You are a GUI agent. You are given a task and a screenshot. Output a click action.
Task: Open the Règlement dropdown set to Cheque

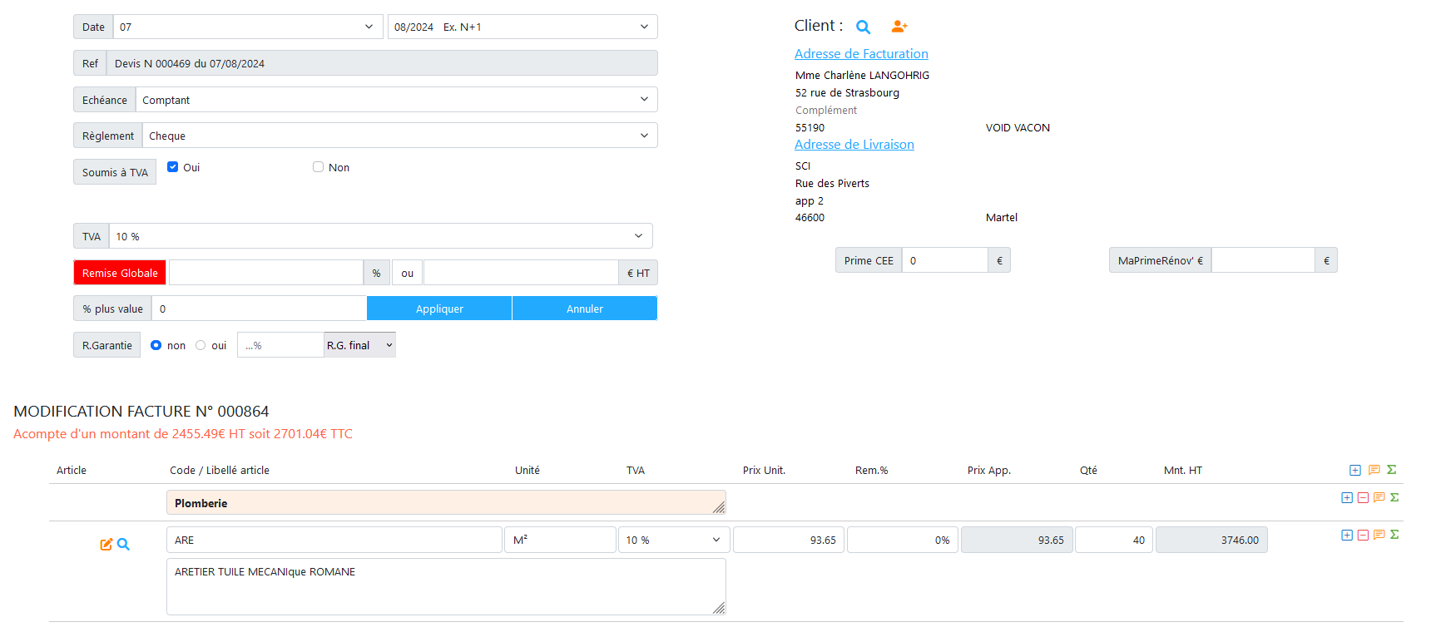pyautogui.click(x=400, y=136)
